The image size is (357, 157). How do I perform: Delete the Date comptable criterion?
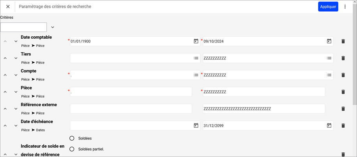coord(343,41)
